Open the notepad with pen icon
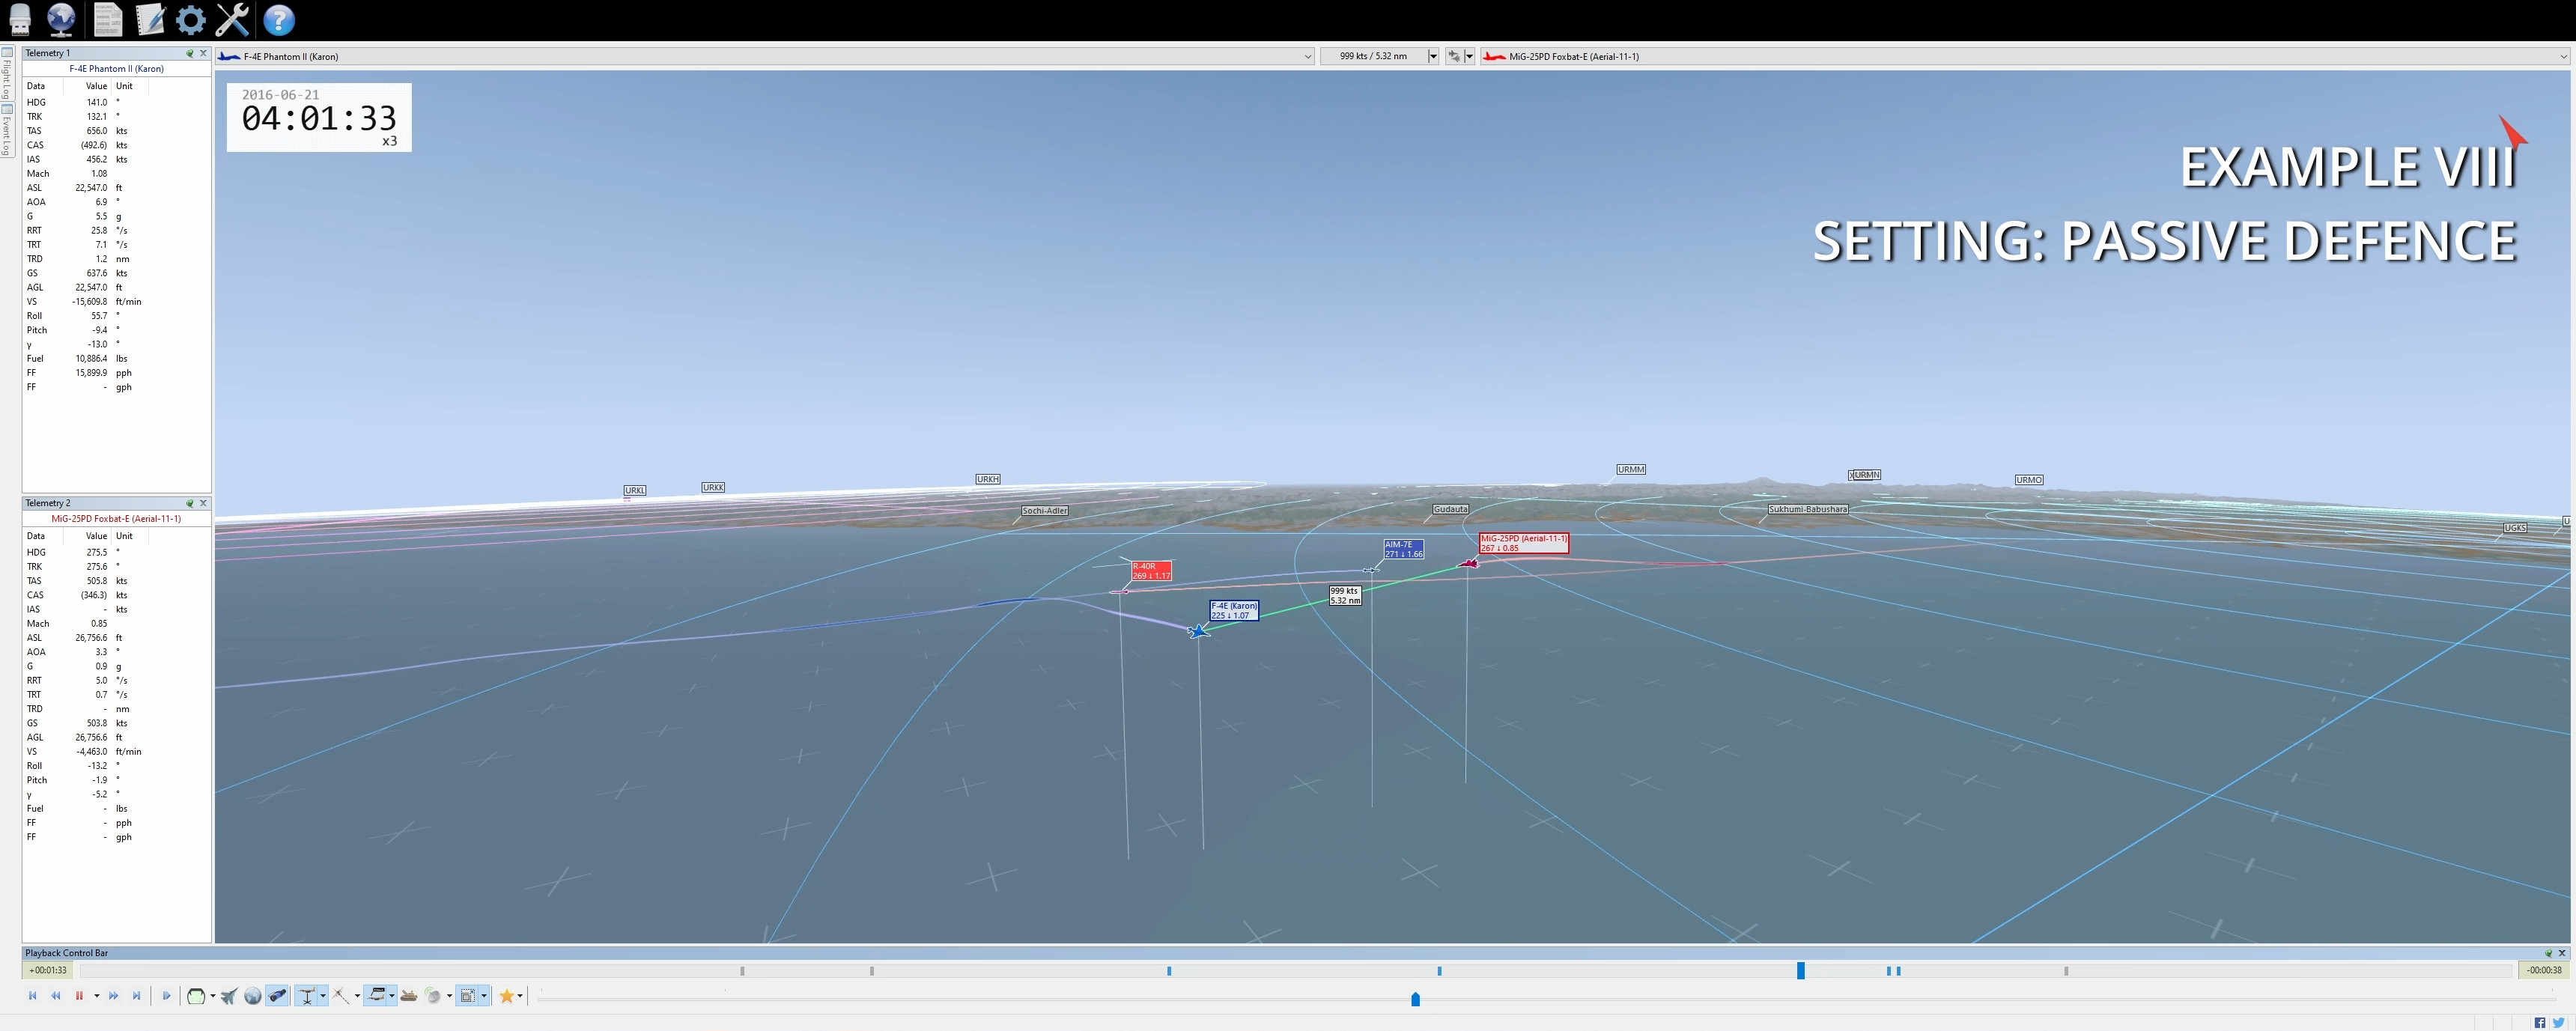 [x=150, y=19]
